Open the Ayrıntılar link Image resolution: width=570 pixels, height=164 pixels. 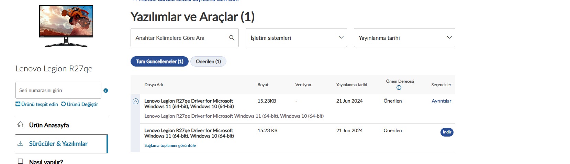tap(441, 101)
